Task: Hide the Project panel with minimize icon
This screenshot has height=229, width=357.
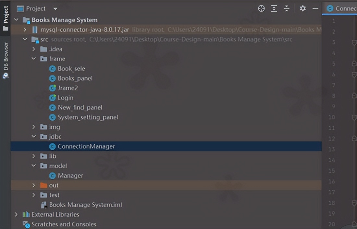Action: click(315, 8)
